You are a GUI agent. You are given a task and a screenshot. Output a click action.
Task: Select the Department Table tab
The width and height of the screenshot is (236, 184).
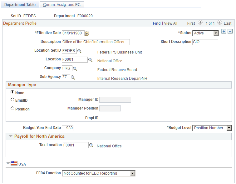20,4
